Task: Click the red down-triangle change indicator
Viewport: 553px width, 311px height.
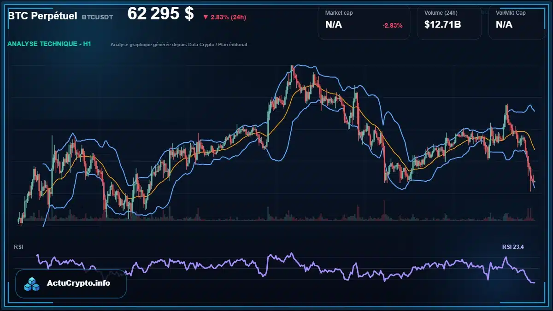Action: click(206, 18)
